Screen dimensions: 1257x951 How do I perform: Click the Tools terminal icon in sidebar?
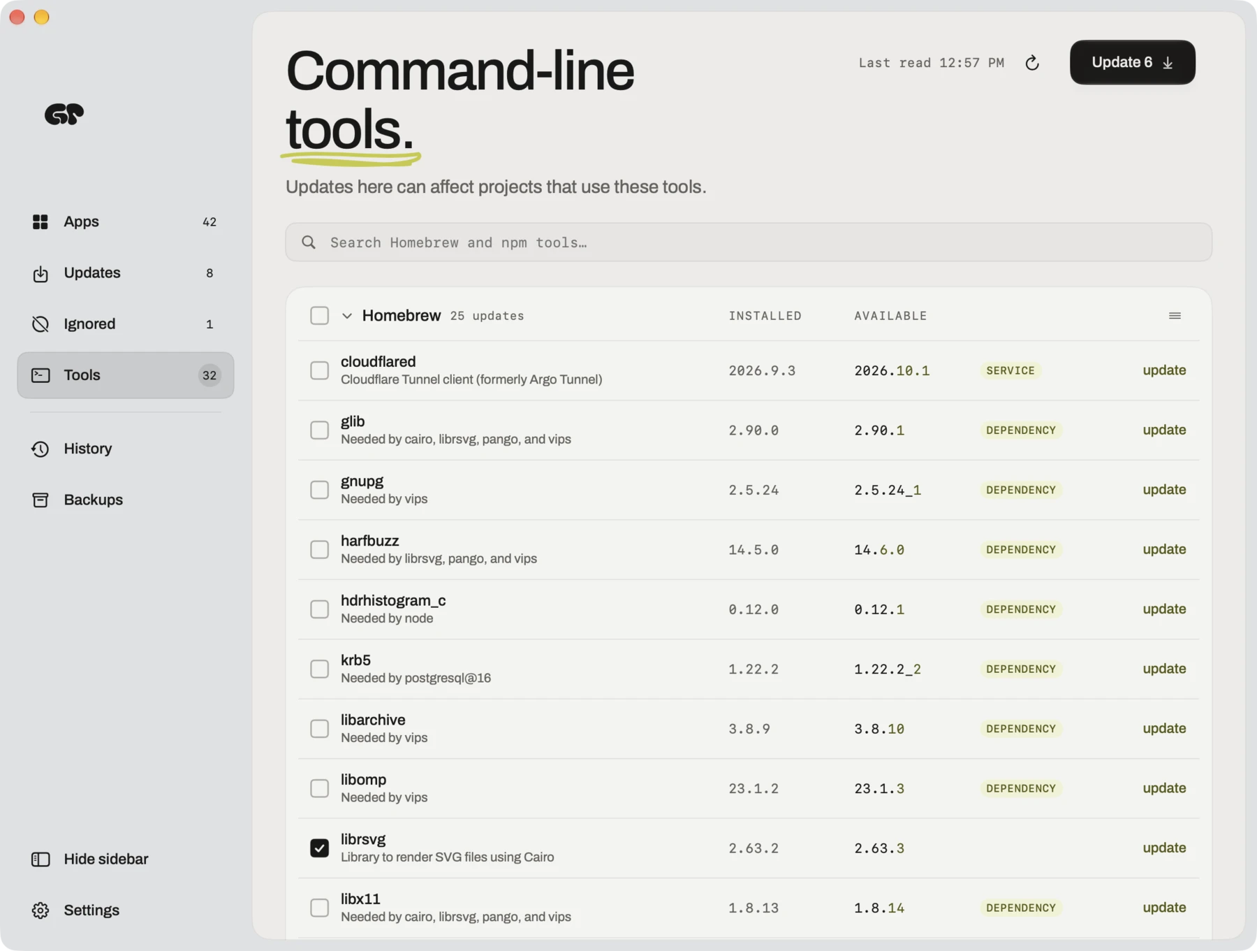click(41, 375)
